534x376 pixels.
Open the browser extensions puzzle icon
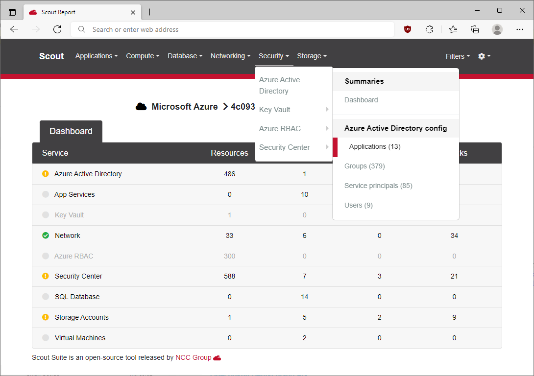(x=429, y=29)
